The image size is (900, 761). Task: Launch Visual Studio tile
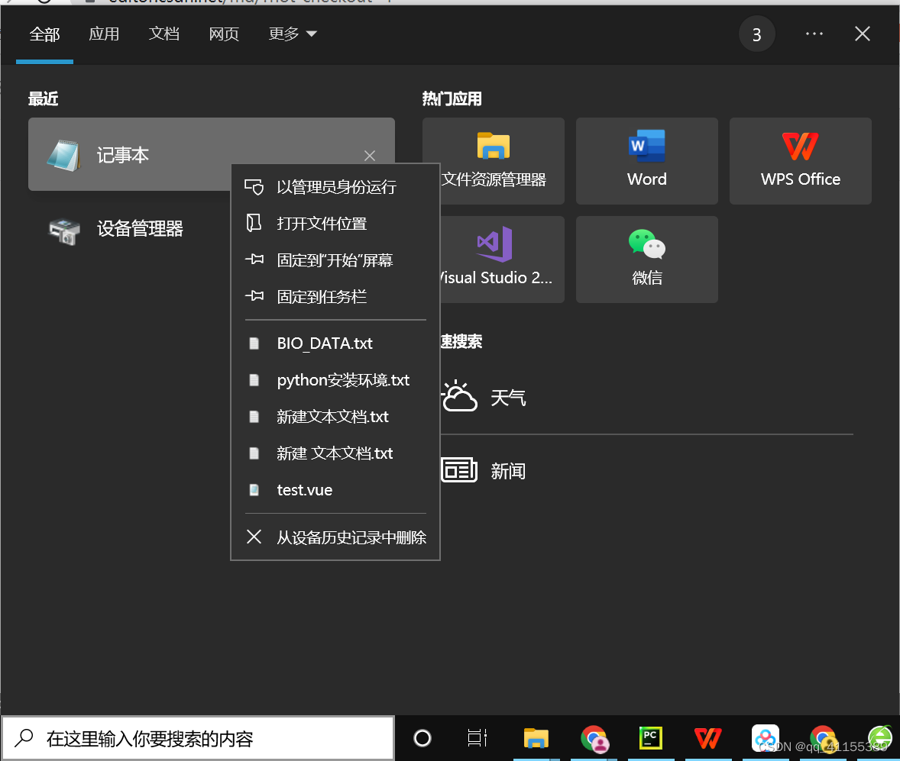pyautogui.click(x=502, y=260)
